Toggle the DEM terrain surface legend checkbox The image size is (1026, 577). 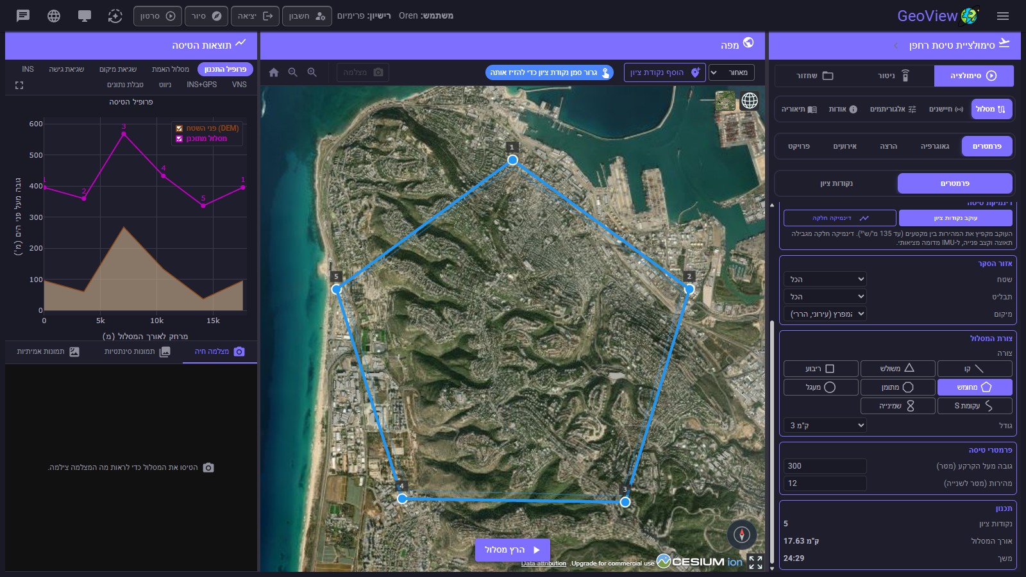180,128
